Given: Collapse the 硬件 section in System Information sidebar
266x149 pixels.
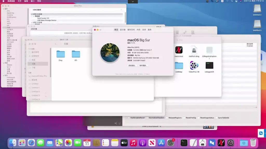Looking at the screenshot, I should click(4, 9).
